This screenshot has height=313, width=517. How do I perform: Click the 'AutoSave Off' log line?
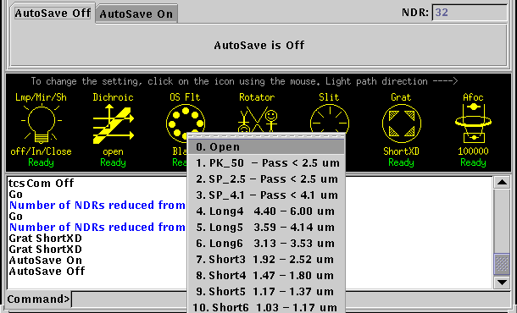pyautogui.click(x=47, y=272)
